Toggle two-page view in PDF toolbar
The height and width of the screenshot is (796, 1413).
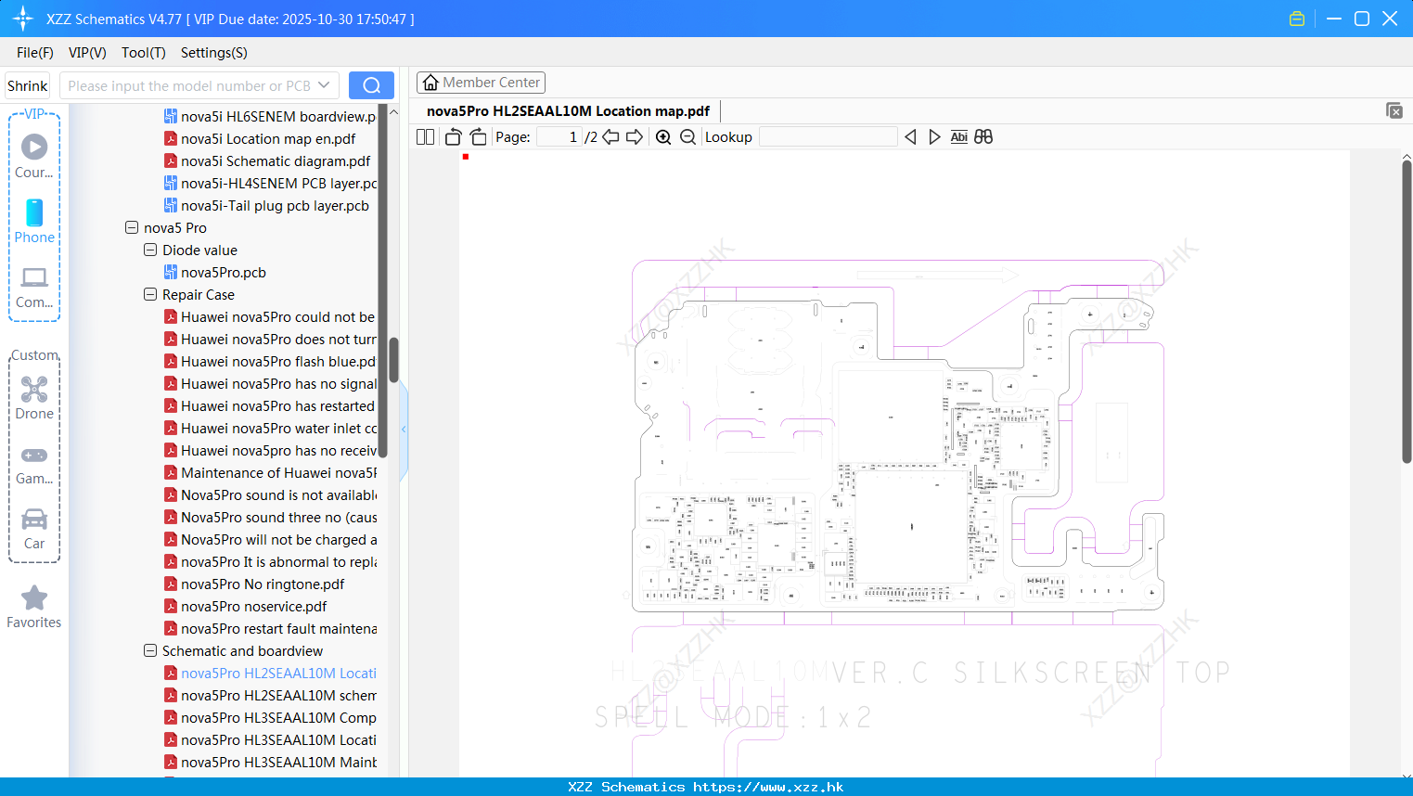(426, 137)
